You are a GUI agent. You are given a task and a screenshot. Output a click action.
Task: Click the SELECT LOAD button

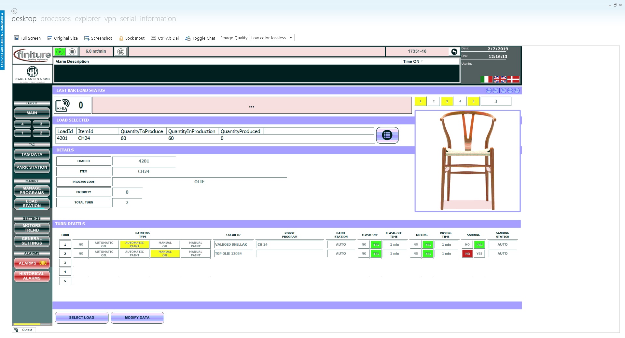click(82, 318)
